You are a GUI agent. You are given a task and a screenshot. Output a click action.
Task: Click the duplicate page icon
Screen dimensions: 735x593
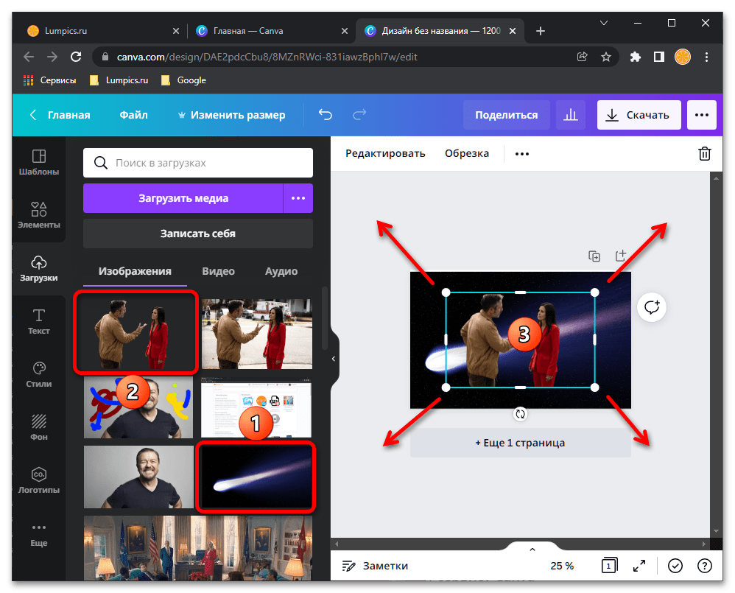[594, 256]
